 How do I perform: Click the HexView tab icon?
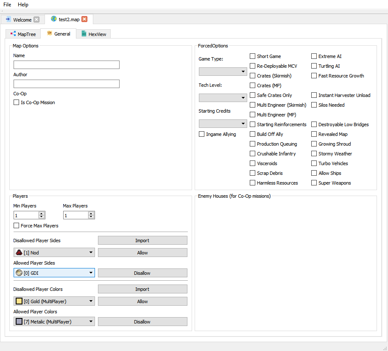(x=84, y=34)
